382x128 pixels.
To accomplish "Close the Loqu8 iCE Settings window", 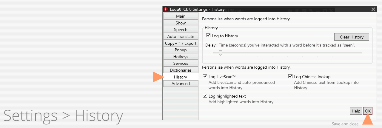I will coord(373,9).
